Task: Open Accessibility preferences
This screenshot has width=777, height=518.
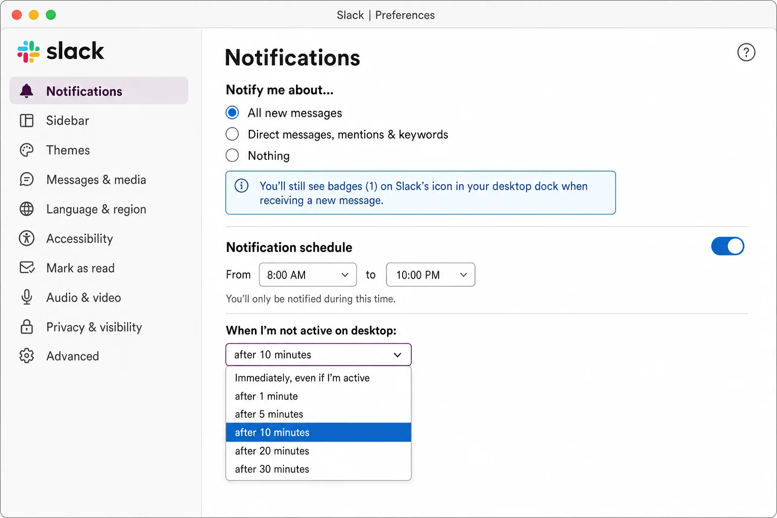Action: click(99, 238)
